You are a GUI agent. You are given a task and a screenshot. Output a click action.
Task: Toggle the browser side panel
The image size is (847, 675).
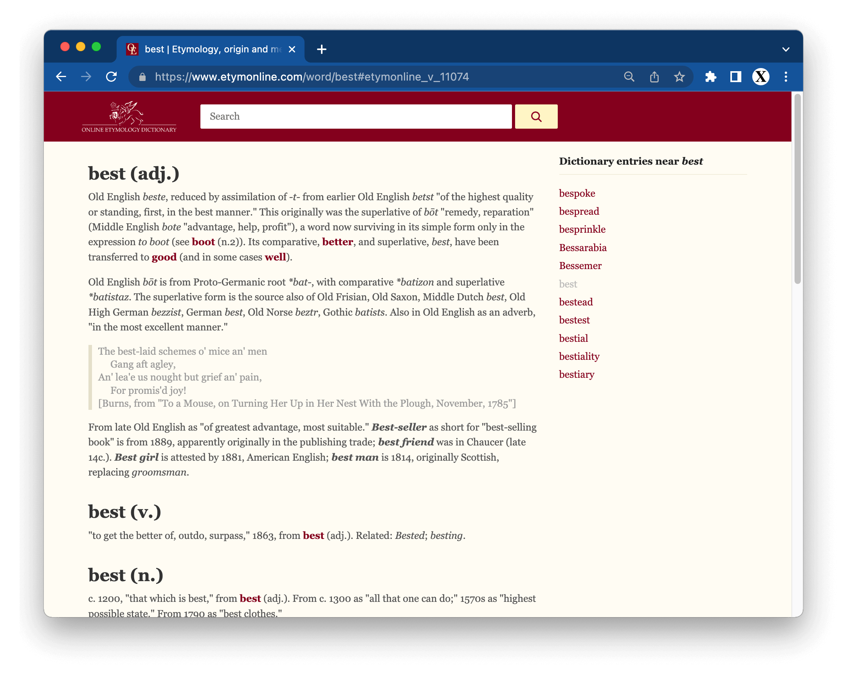point(735,77)
